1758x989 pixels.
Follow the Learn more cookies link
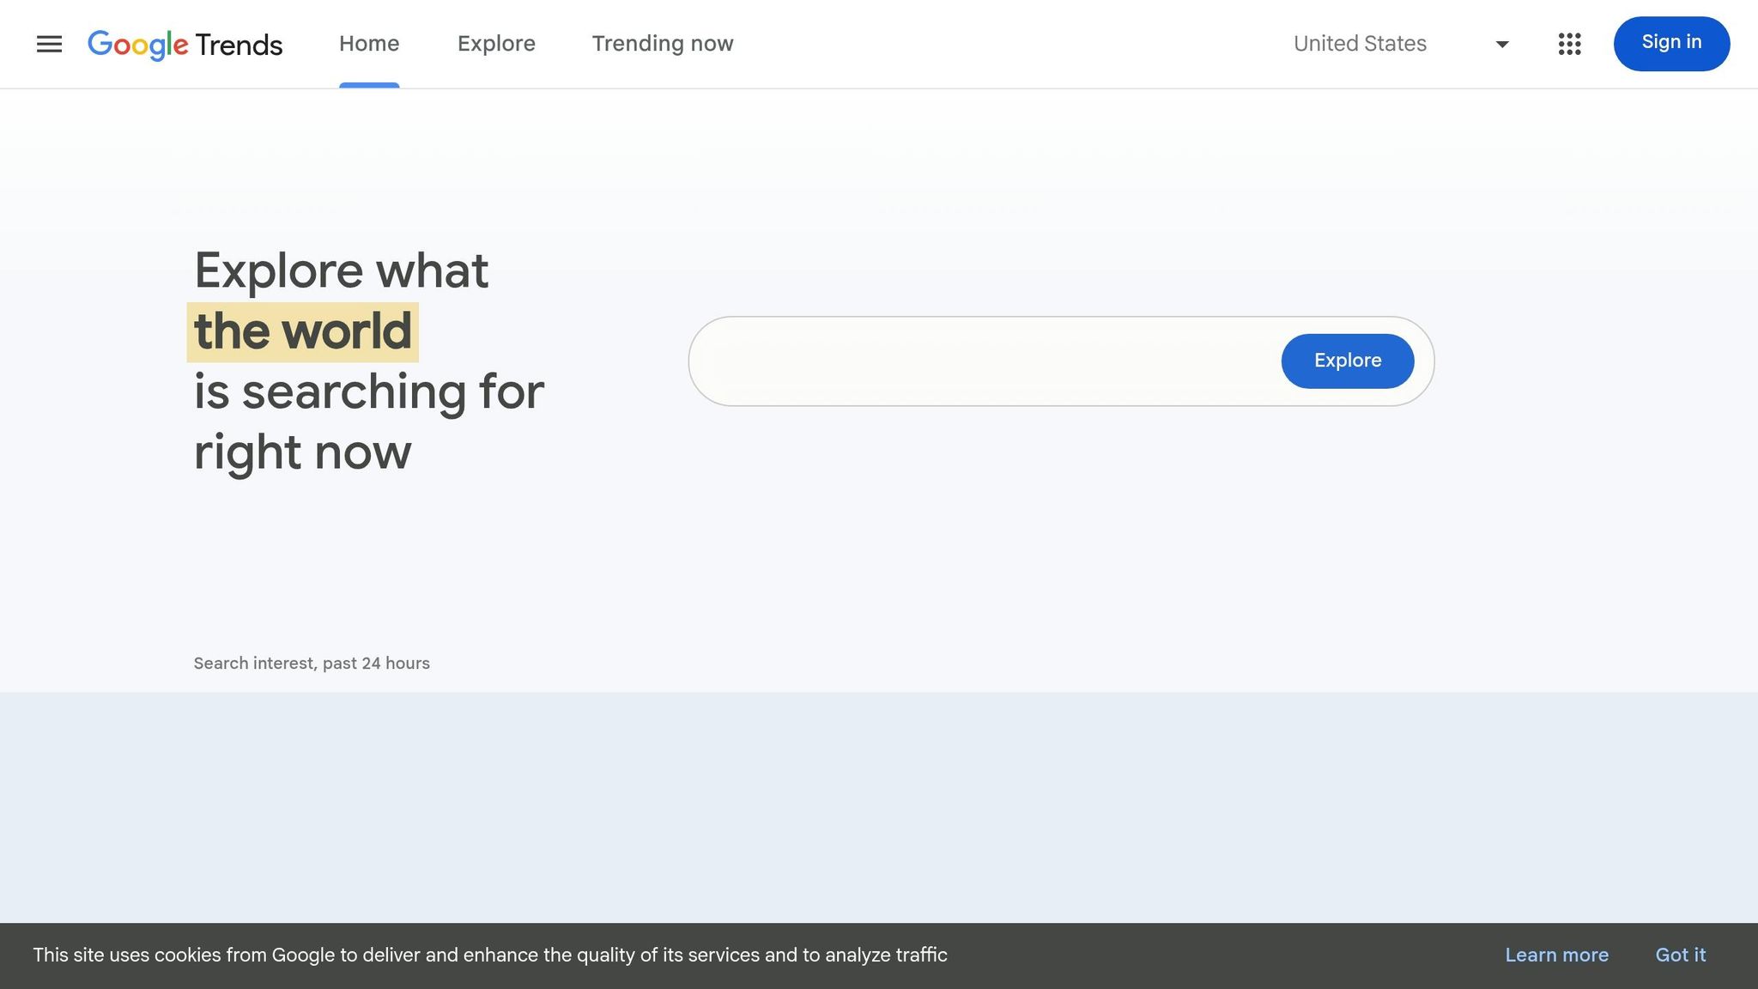pos(1556,955)
